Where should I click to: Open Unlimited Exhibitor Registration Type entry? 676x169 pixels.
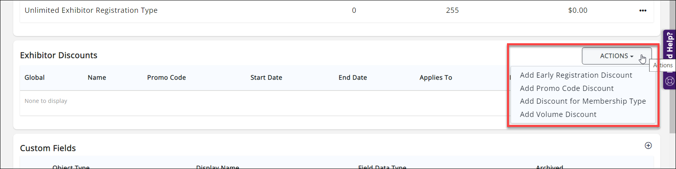click(91, 10)
